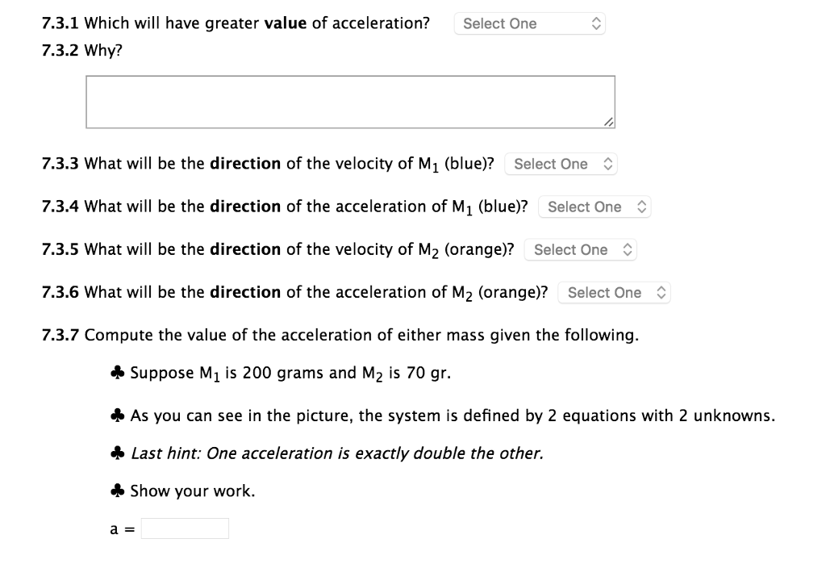
Task: Open M1 blue velocity direction dropdown
Action: 560,164
